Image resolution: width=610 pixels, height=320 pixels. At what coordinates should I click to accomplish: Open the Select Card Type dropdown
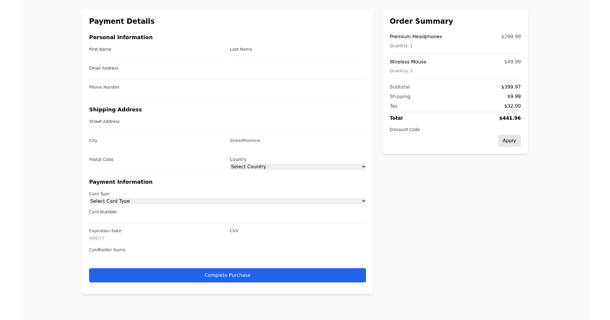(x=227, y=201)
